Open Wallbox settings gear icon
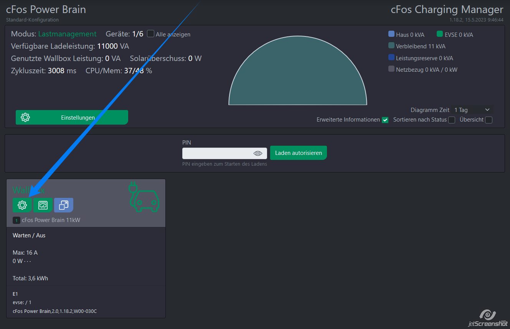 [22, 205]
